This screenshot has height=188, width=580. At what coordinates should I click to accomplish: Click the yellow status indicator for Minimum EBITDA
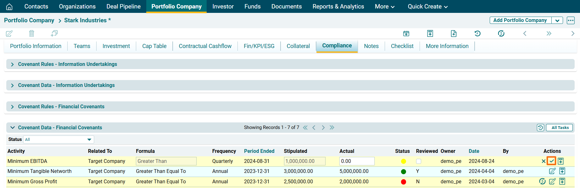point(403,161)
